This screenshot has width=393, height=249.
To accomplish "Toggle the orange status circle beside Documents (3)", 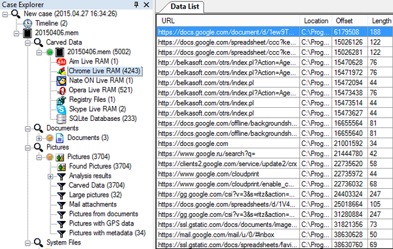I will (x=50, y=138).
